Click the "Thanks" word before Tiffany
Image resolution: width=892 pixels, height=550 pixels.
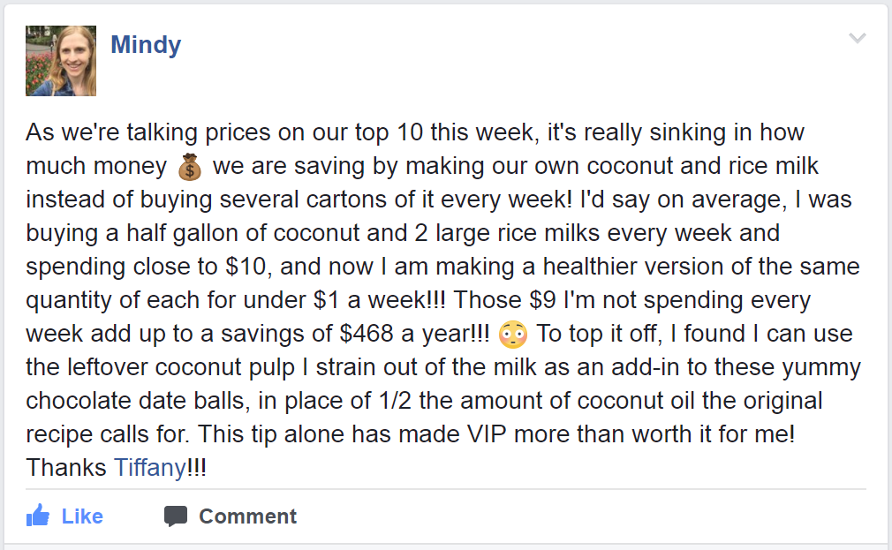[x=67, y=467]
